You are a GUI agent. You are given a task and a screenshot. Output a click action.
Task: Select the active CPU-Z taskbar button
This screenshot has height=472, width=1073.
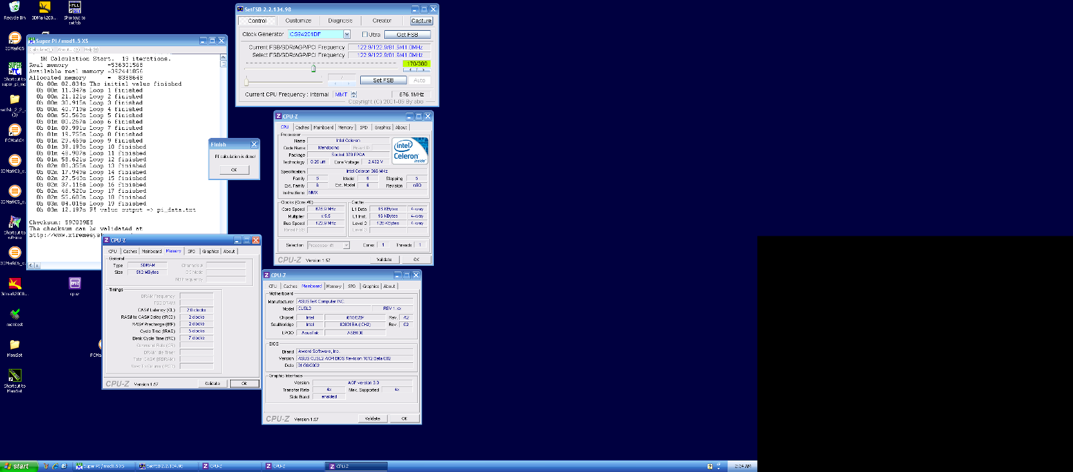click(357, 466)
